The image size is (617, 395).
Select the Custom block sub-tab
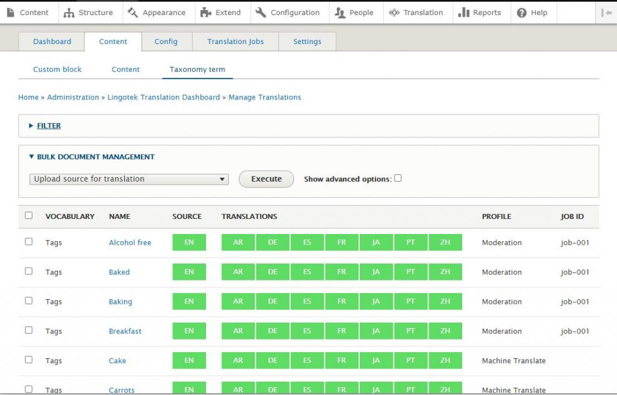57,69
